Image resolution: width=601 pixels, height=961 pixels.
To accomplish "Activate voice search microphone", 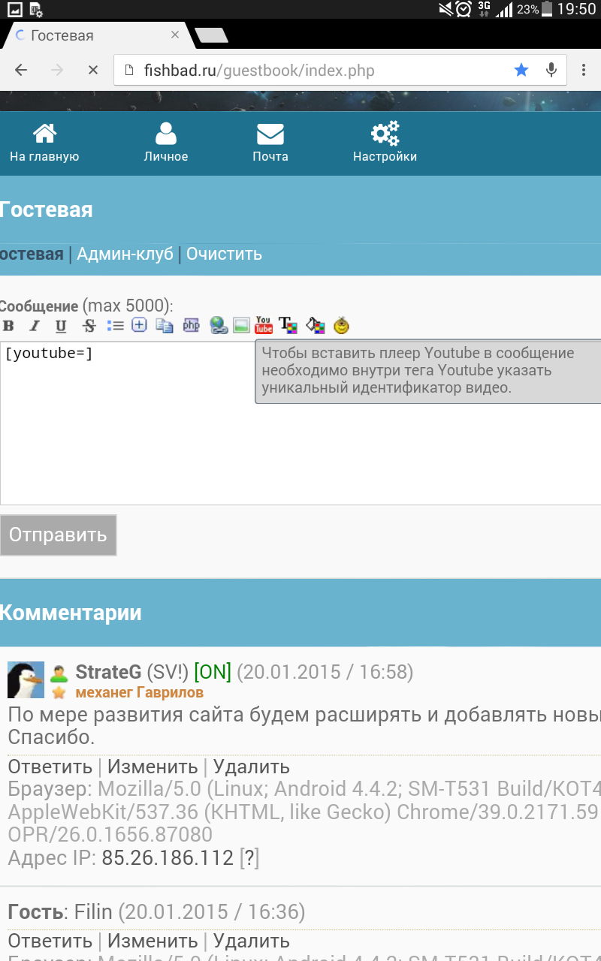I will [551, 70].
